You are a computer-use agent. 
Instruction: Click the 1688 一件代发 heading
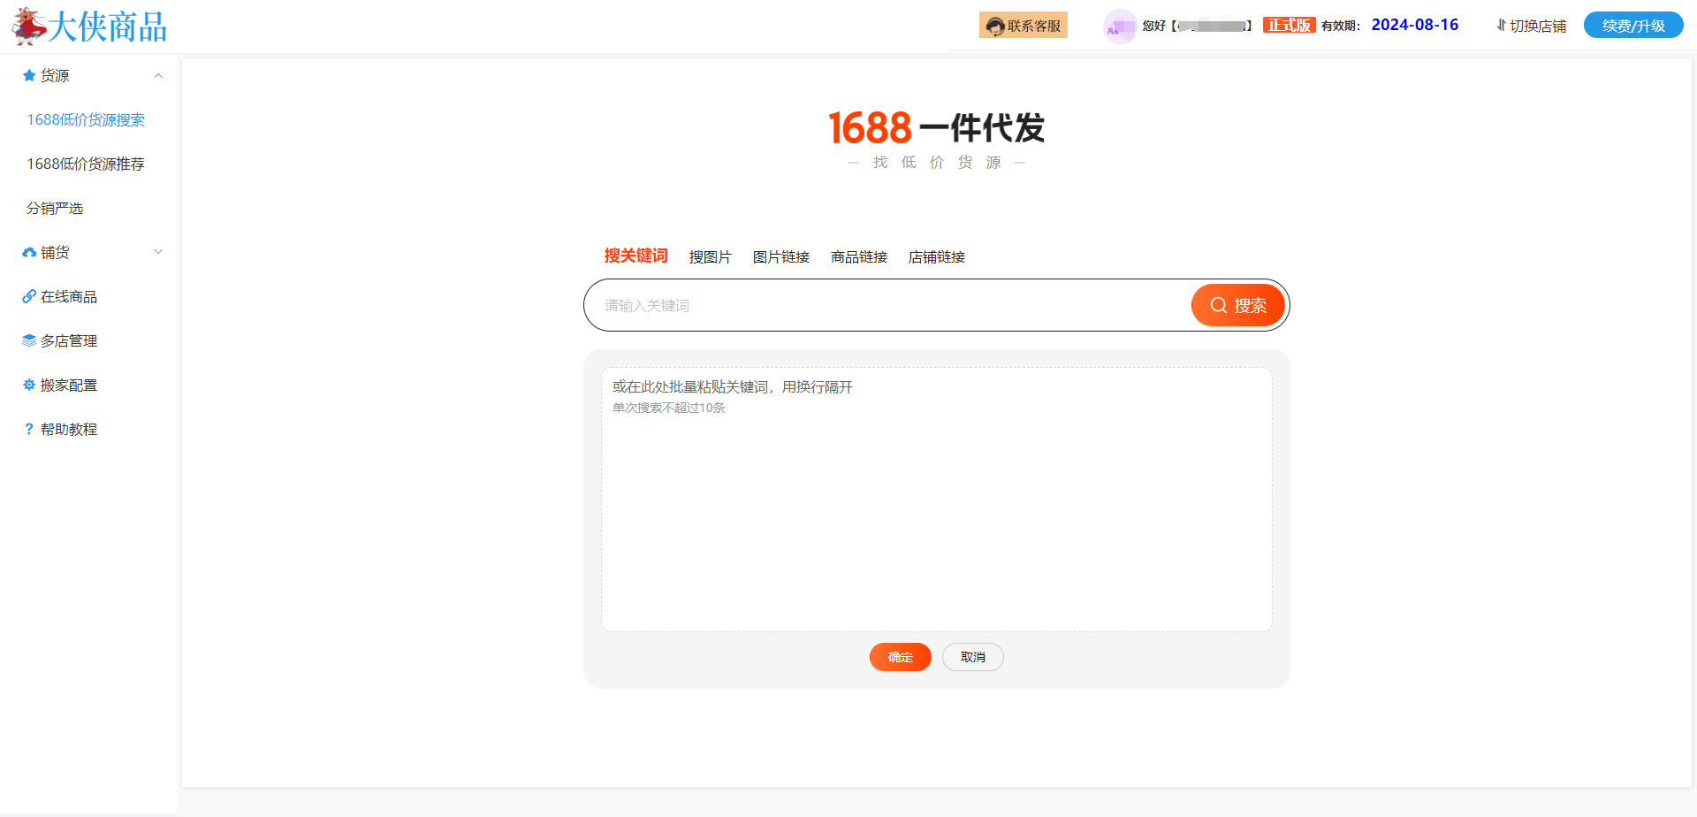coord(936,128)
